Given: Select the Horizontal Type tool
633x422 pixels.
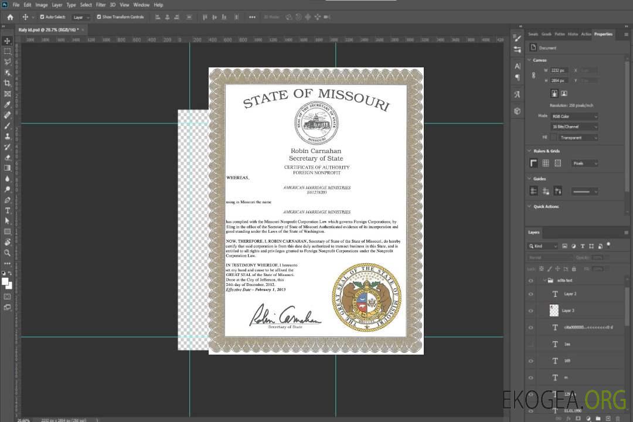Looking at the screenshot, I should 7,210.
